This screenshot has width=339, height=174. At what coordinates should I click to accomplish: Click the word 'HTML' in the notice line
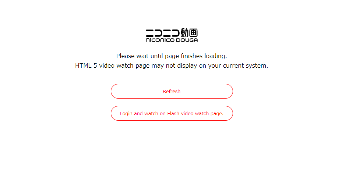(83, 66)
